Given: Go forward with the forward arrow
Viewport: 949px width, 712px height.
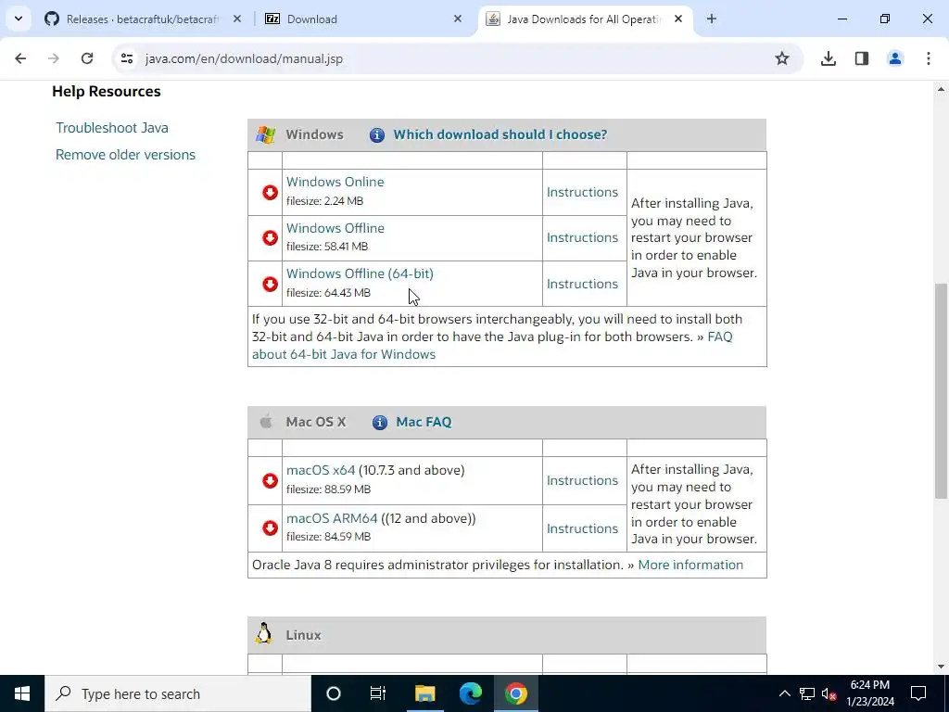Looking at the screenshot, I should click(x=54, y=58).
